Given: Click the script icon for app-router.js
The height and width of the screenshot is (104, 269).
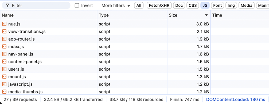Looking at the screenshot, I should pos(4,39).
